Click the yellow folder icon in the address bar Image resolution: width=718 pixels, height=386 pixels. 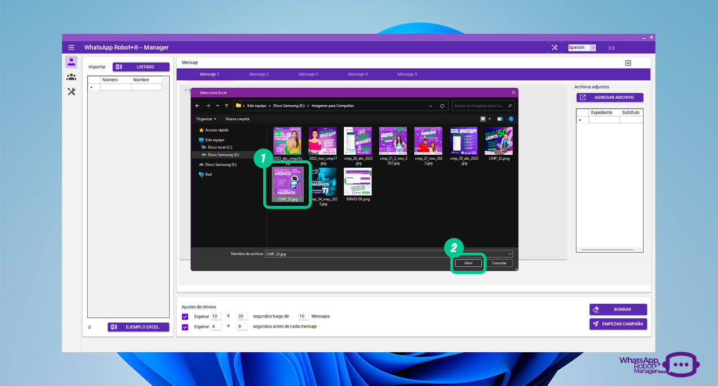(x=238, y=105)
